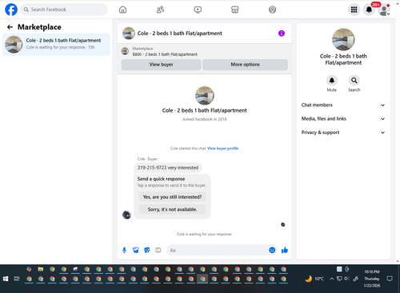The height and width of the screenshot is (293, 400).
Task: Click the Aa message input field
Action: [218, 250]
